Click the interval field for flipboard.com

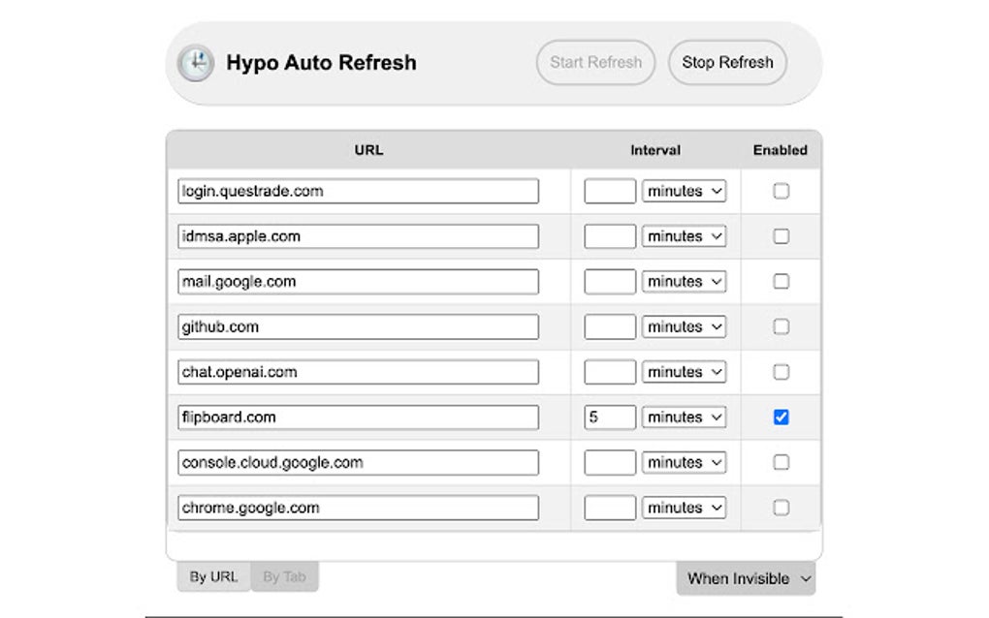click(609, 417)
